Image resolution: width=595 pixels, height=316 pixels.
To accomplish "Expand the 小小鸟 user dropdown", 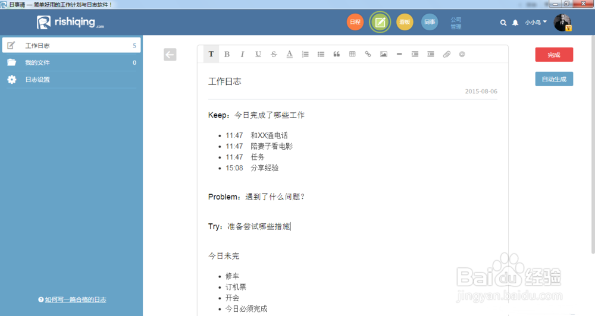I will pyautogui.click(x=536, y=23).
